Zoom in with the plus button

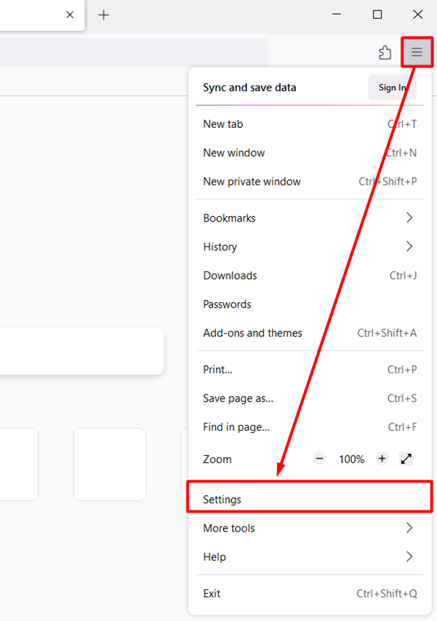point(382,459)
